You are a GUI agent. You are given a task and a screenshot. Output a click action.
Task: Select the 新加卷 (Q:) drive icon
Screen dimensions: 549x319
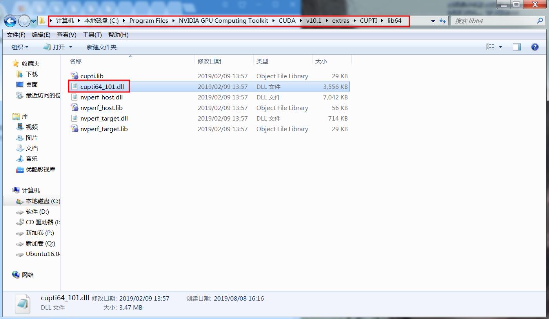coord(20,243)
